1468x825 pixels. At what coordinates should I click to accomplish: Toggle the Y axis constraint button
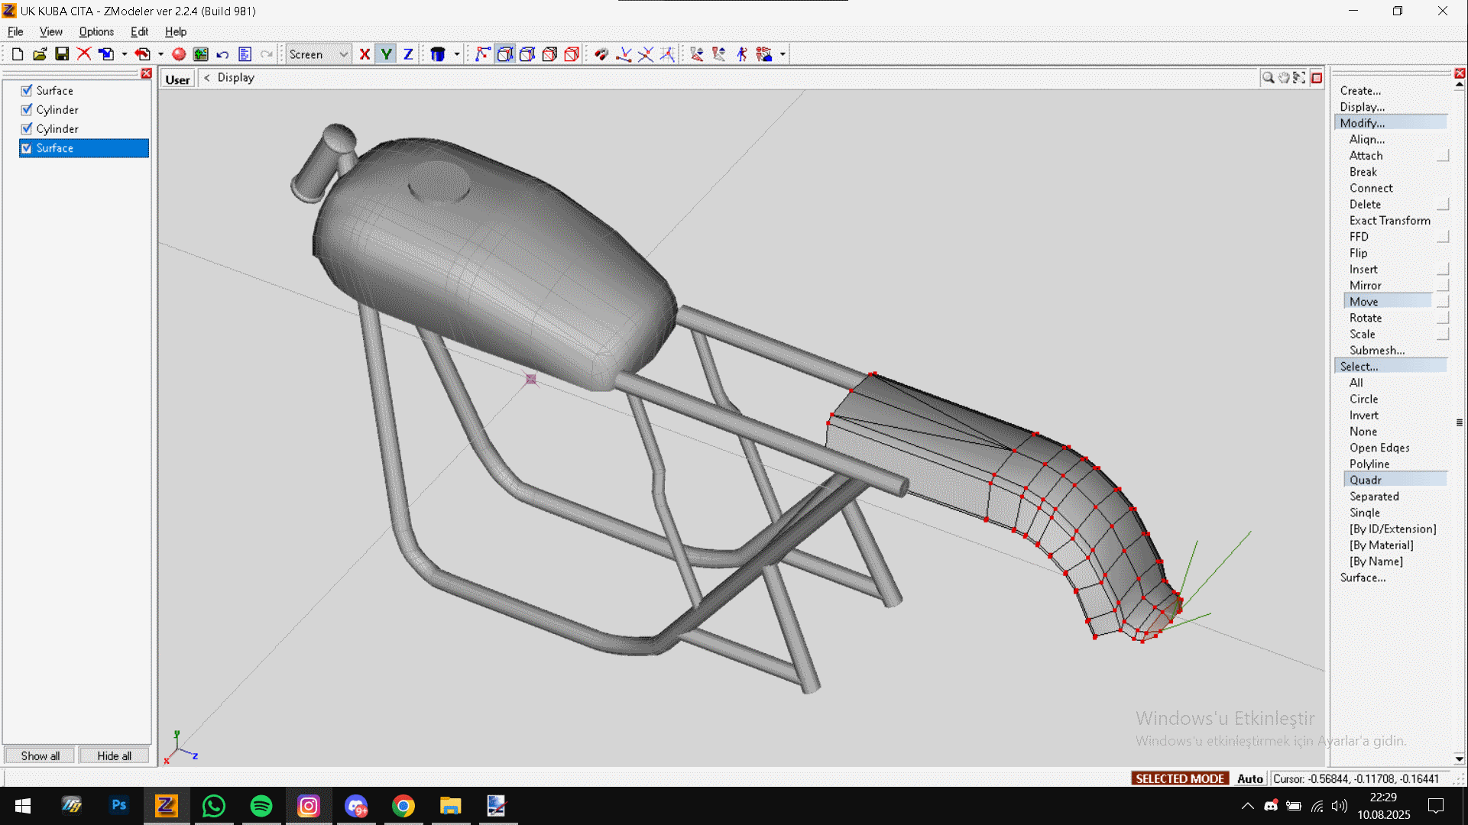(x=387, y=54)
